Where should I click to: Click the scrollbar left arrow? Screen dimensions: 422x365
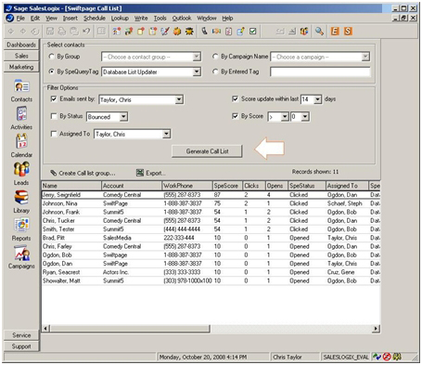point(45,329)
